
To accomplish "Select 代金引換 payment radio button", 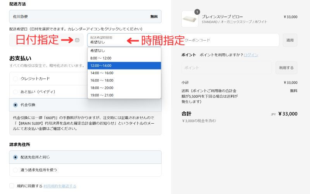I will click(15, 105).
